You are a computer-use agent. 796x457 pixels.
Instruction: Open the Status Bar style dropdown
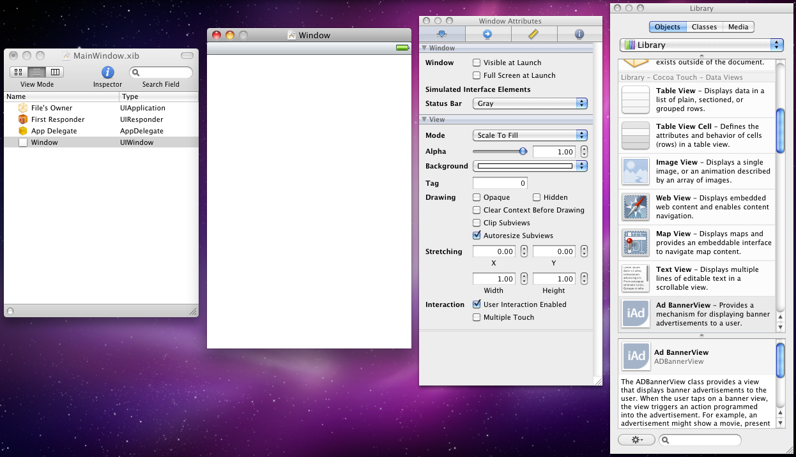pos(530,103)
